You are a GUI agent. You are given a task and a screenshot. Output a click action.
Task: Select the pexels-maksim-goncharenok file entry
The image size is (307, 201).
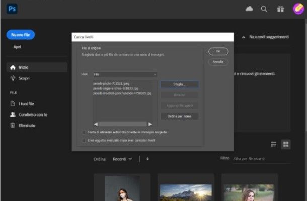[x=122, y=93]
